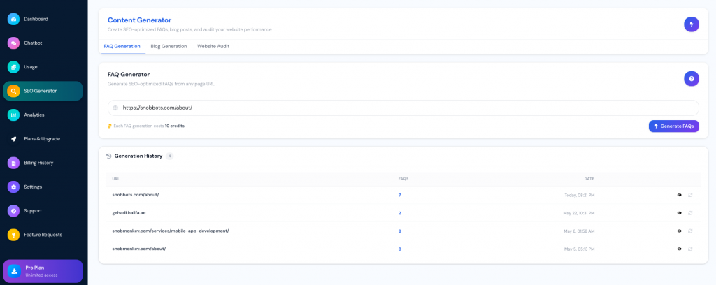Open Billing History icon in sidebar
Screen dimensions: 716x285
(x=14, y=163)
